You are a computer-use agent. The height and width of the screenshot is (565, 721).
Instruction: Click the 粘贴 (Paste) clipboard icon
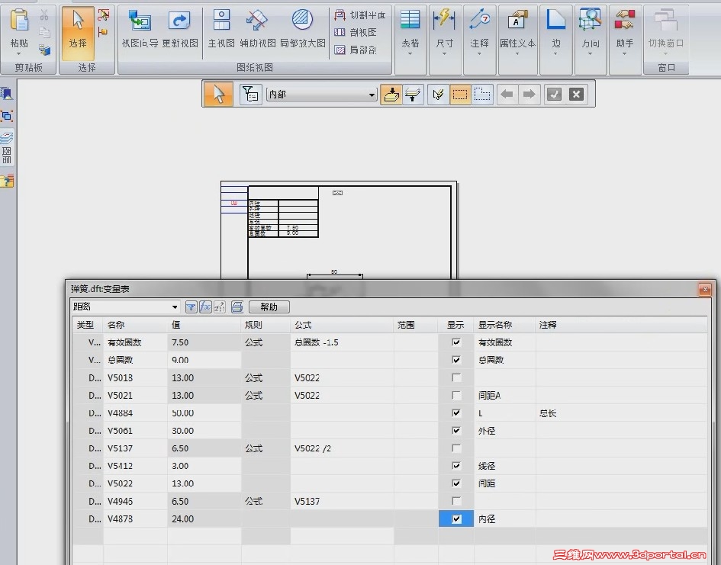tap(19, 21)
